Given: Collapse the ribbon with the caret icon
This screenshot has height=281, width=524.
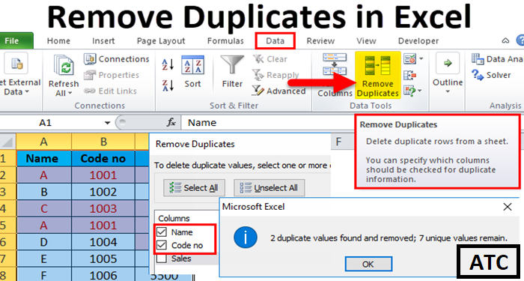Looking at the screenshot, I should coord(505,40).
